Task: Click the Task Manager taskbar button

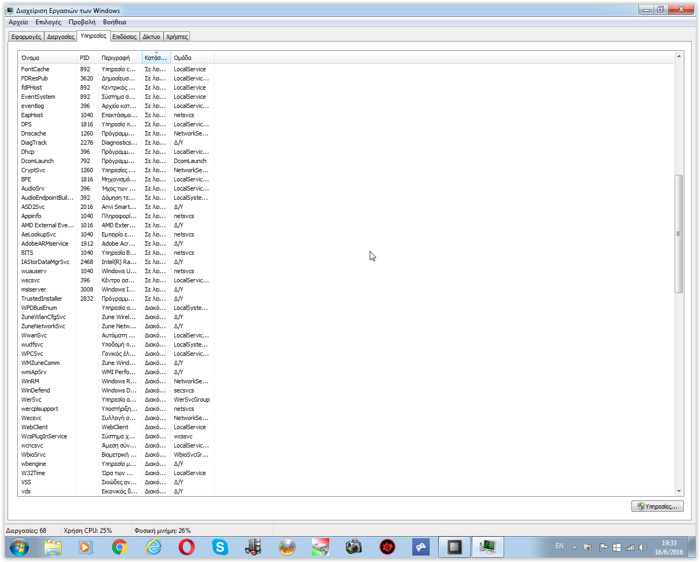Action: point(488,547)
